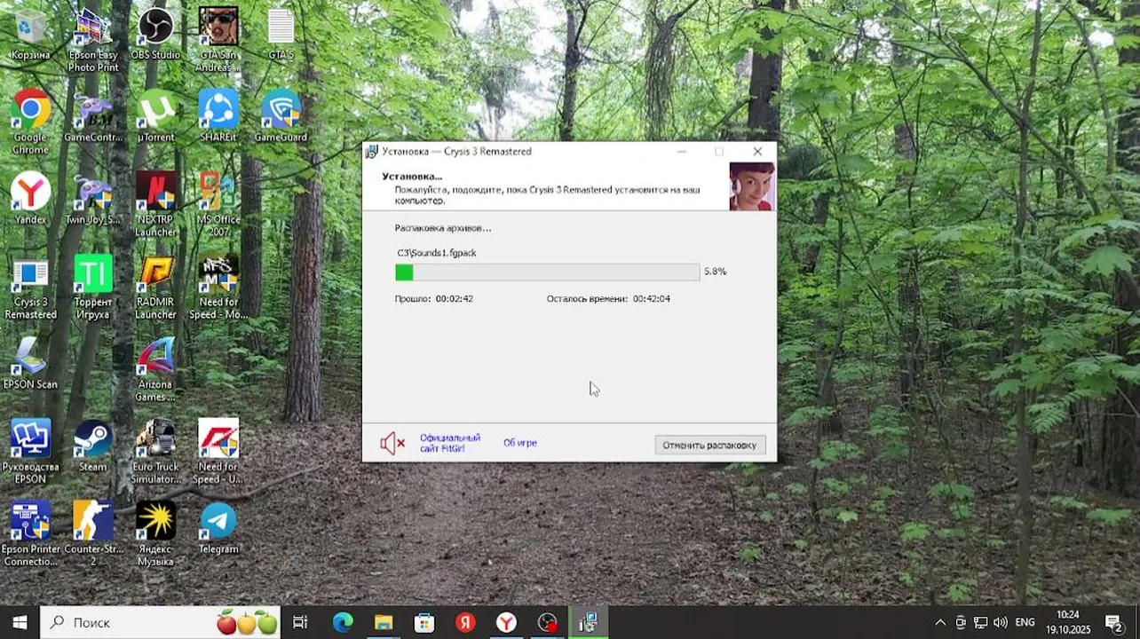Close the Crysis 3 installer window
The image size is (1140, 639).
coord(757,152)
